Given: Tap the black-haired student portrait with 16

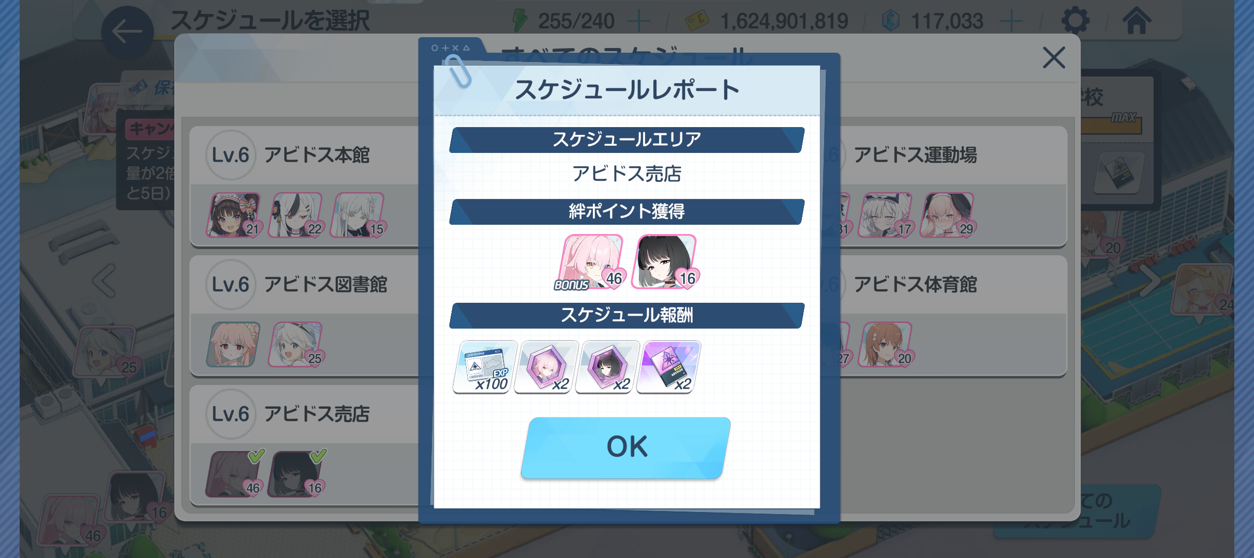Looking at the screenshot, I should (664, 261).
